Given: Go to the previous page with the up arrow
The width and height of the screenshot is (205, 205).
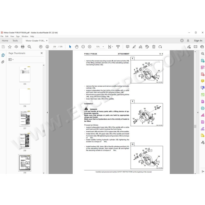Looking at the screenshot, I should (41, 47).
